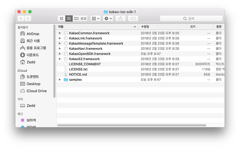Expand KakaoCommon.framework disclosure triangle
240x149 pixels.
pos(60,33)
